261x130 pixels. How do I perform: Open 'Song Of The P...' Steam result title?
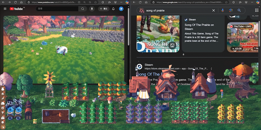[151, 74]
